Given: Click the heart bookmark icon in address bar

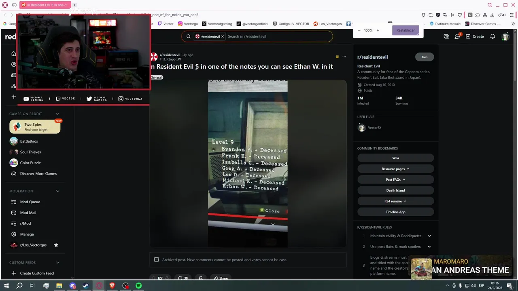Looking at the screenshot, I should tap(460, 15).
